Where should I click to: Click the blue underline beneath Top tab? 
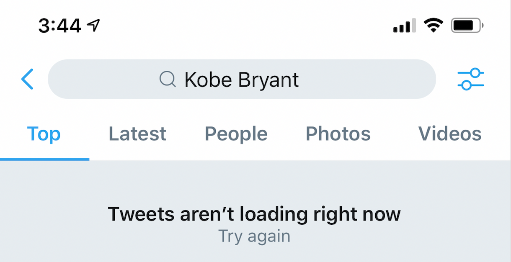pos(44,159)
